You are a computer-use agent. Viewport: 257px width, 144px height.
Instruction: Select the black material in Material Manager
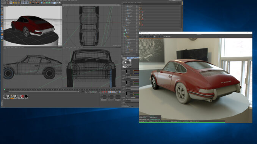[26, 96]
